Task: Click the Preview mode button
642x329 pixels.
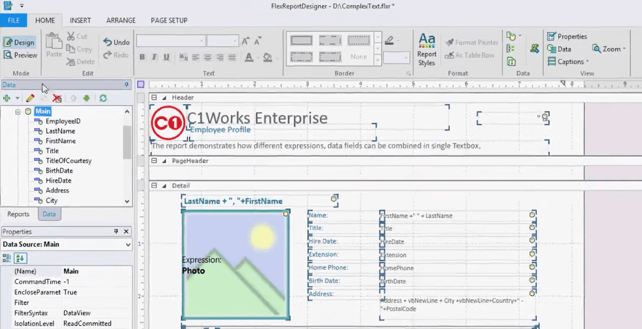Action: tap(20, 55)
